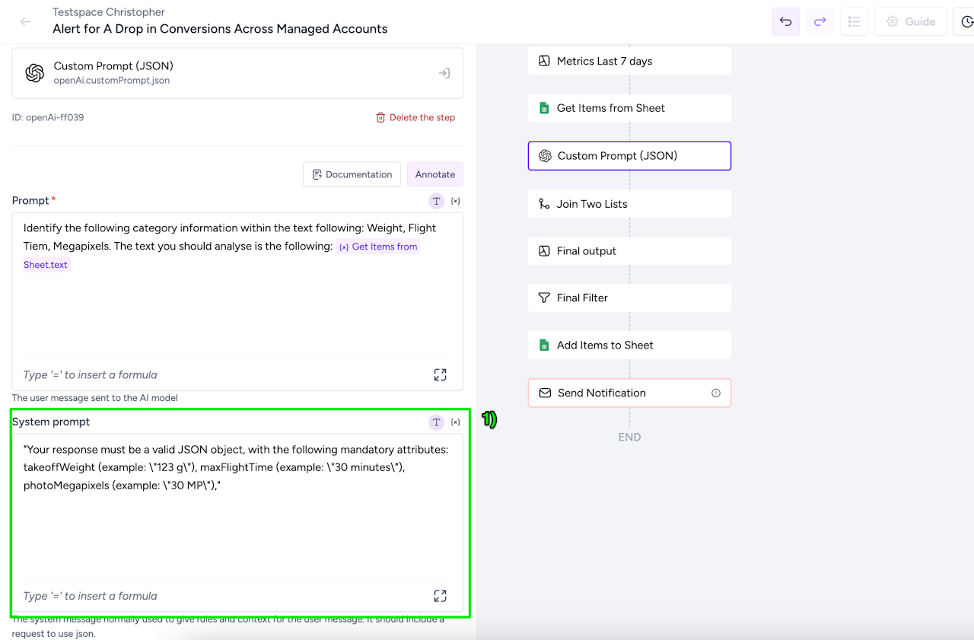Expand the Prompt editor fullscreen icon

click(440, 374)
